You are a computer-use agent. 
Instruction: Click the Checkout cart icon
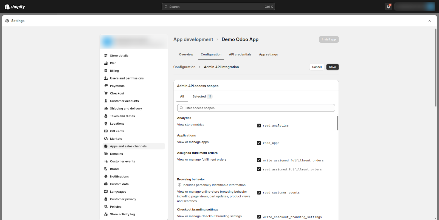tap(106, 93)
